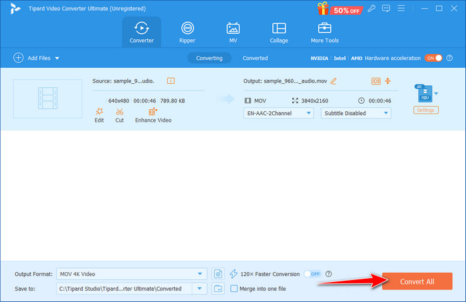Toggle Hardware acceleration switch off

433,58
